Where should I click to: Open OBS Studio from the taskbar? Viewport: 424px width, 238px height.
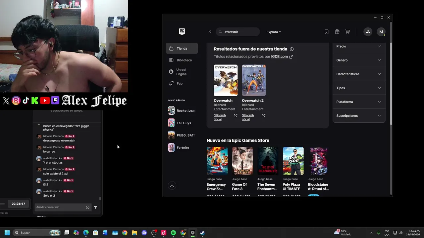tap(154, 233)
